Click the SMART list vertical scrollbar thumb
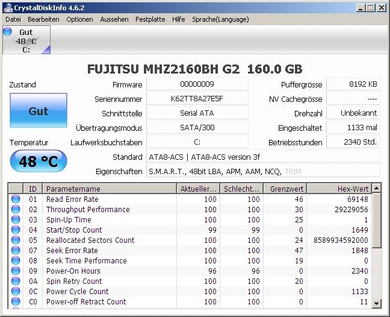This screenshot has height=317, width=390. [x=377, y=221]
